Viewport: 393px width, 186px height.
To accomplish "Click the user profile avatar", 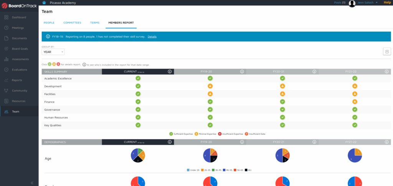I will [352, 3].
